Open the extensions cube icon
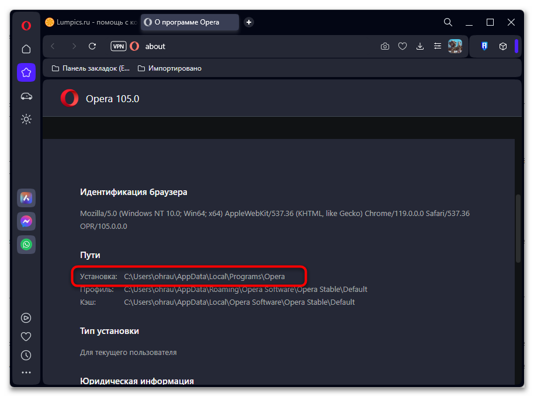This screenshot has width=534, height=397. click(x=503, y=46)
